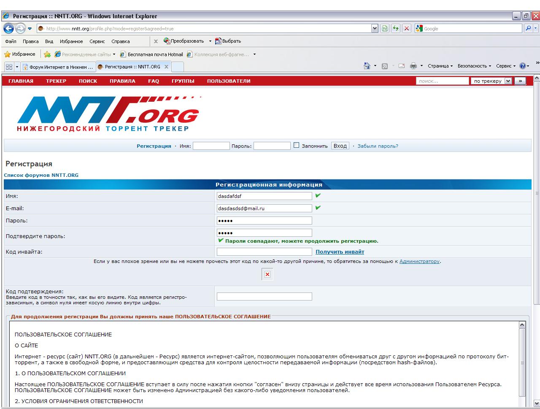
Task: Open FAQ in site navigation
Action: (x=154, y=81)
